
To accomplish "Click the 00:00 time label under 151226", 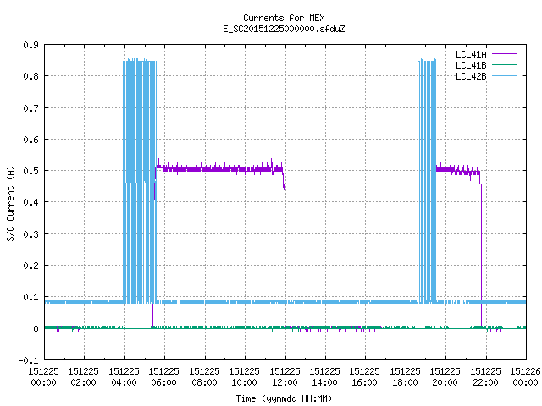I will tap(525, 382).
